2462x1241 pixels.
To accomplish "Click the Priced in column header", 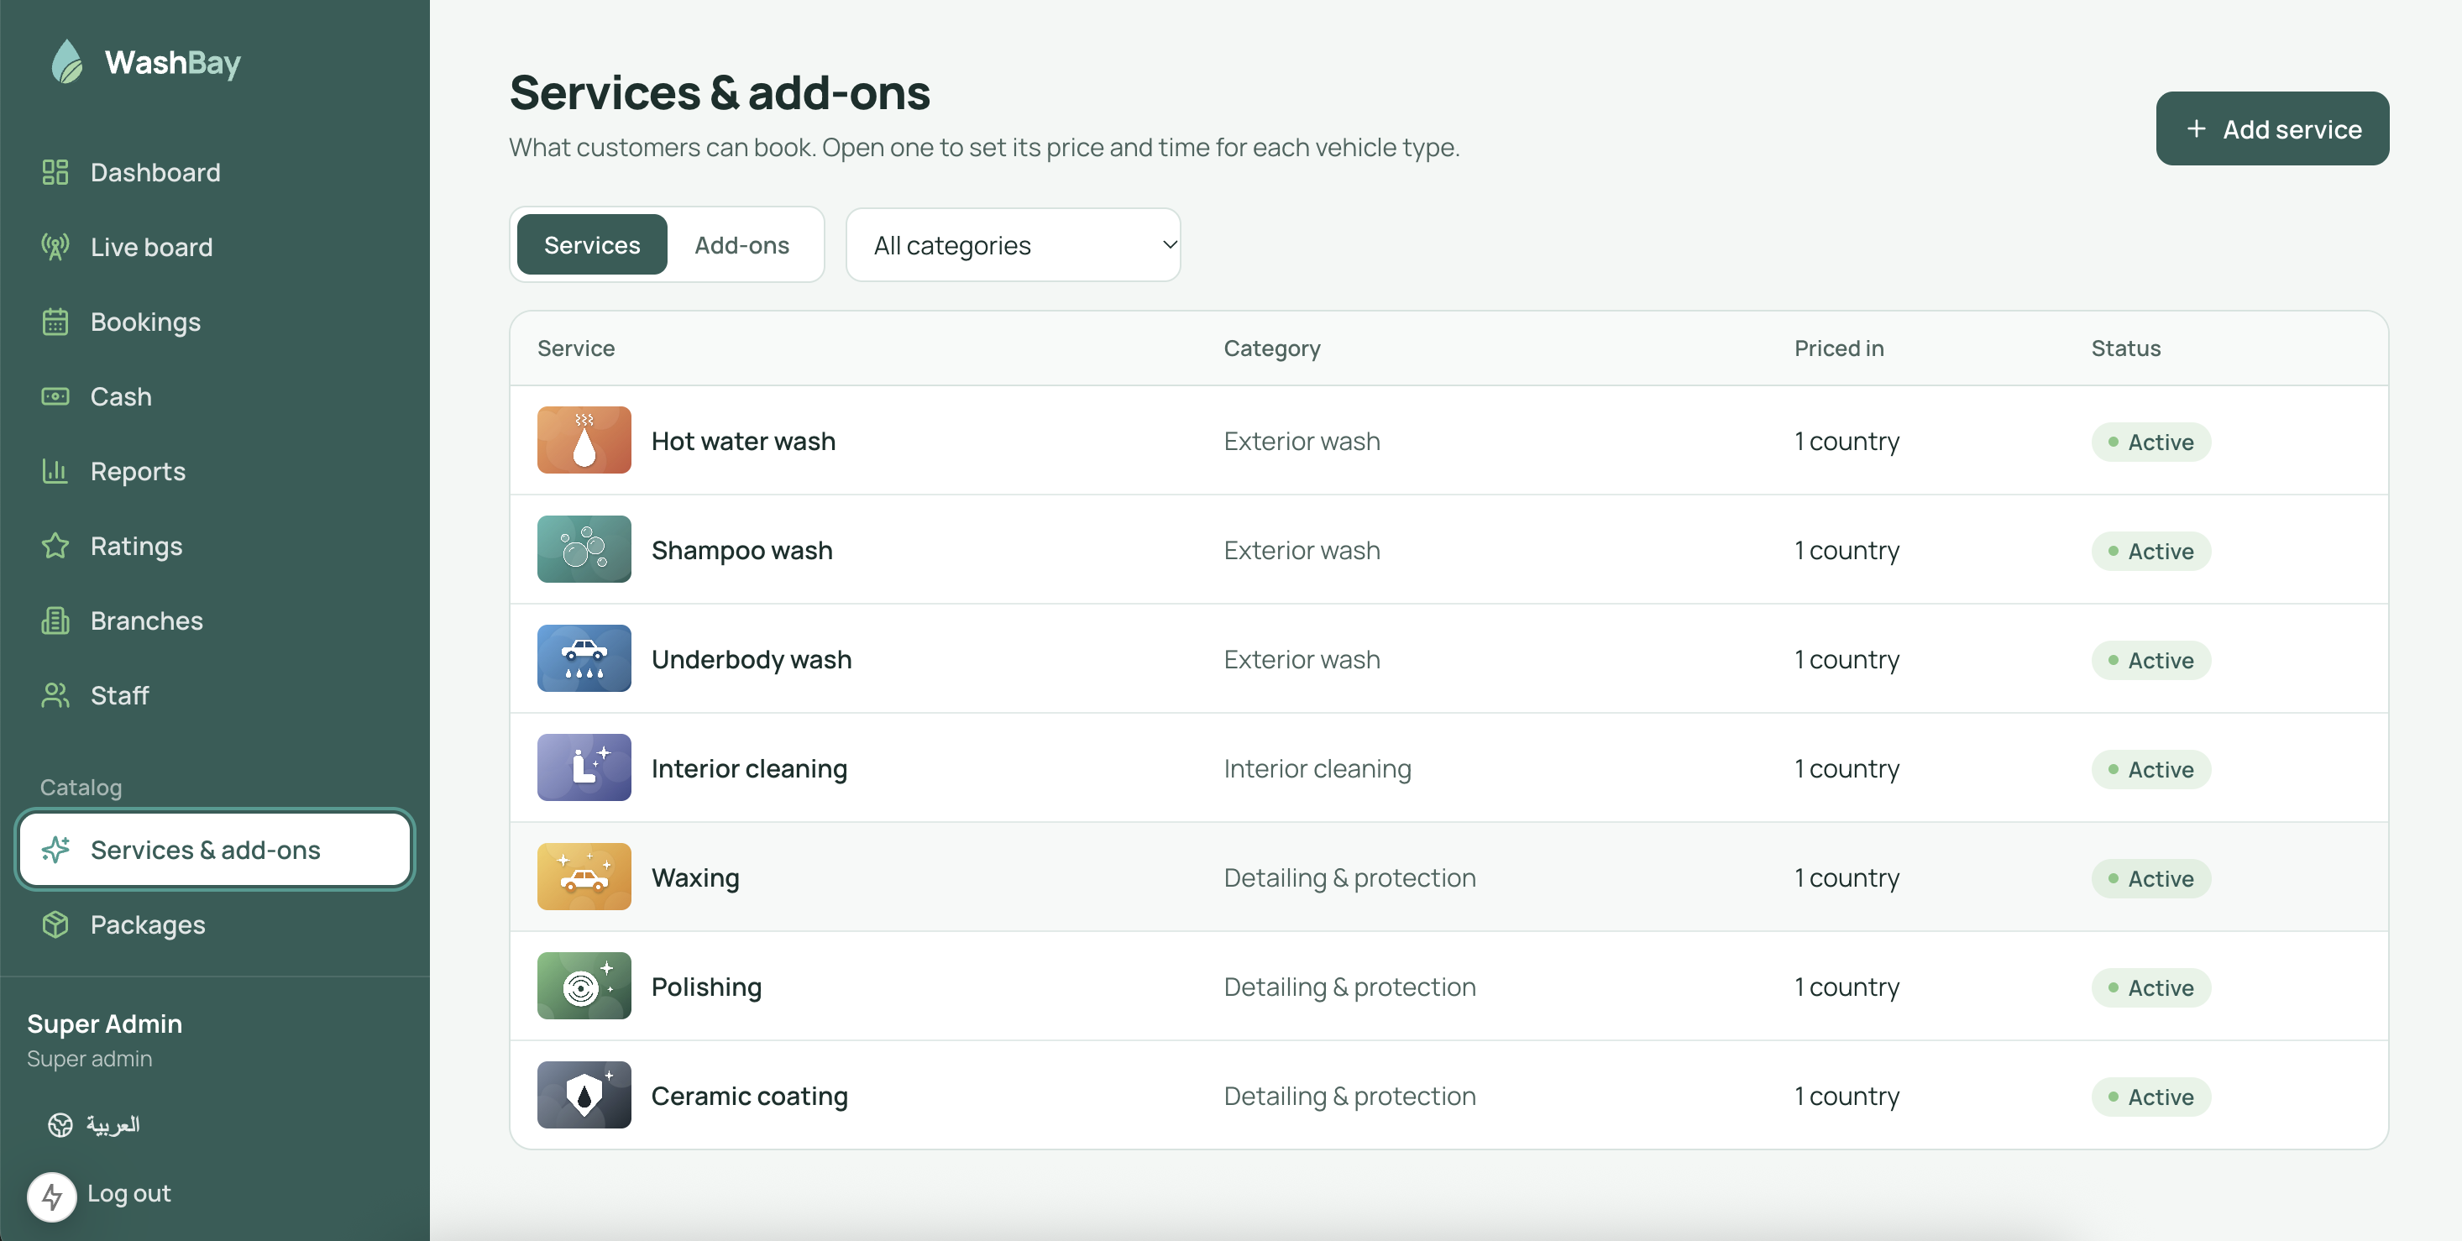I will pyautogui.click(x=1839, y=348).
